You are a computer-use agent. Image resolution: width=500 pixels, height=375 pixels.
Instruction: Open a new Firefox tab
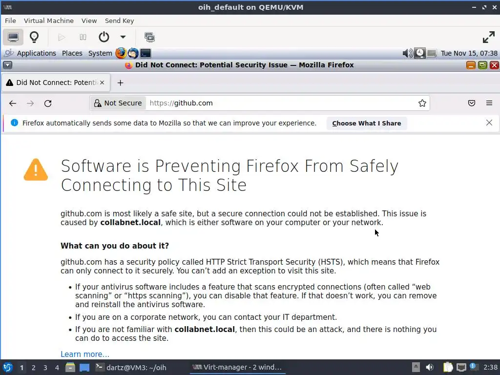120,83
